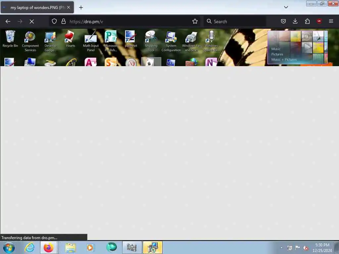Click Microsoft Publisher icon in the image

111,41
